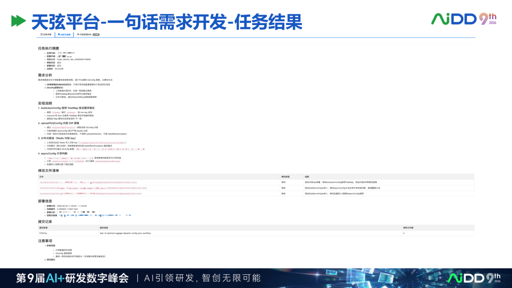512x288 pixels.
Task: Click the 实现说明 heading
Action: [x=45, y=103]
